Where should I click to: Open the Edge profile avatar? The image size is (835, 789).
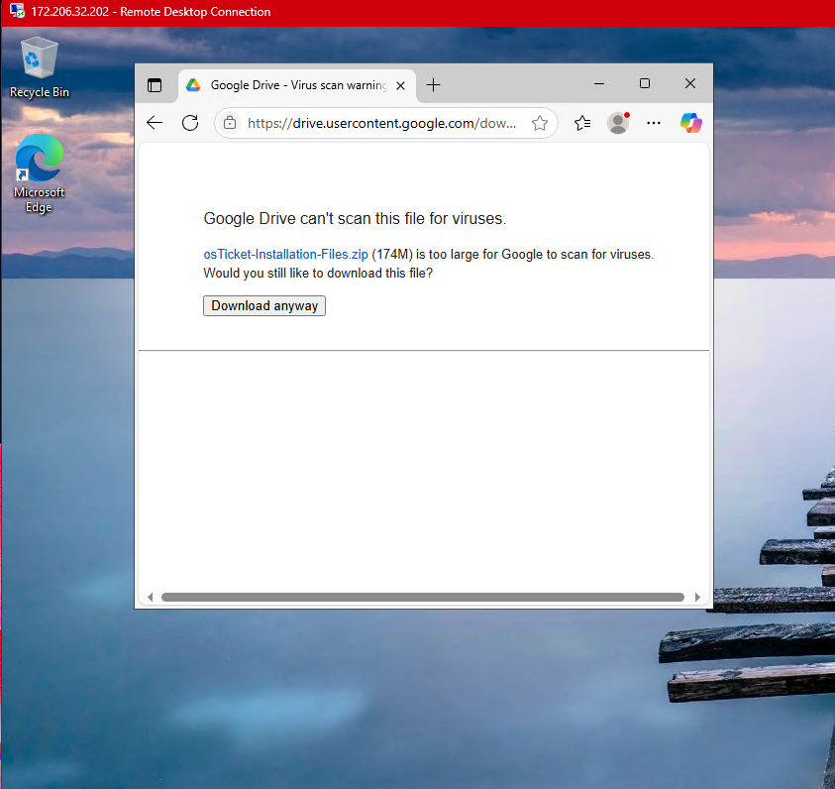pos(618,123)
